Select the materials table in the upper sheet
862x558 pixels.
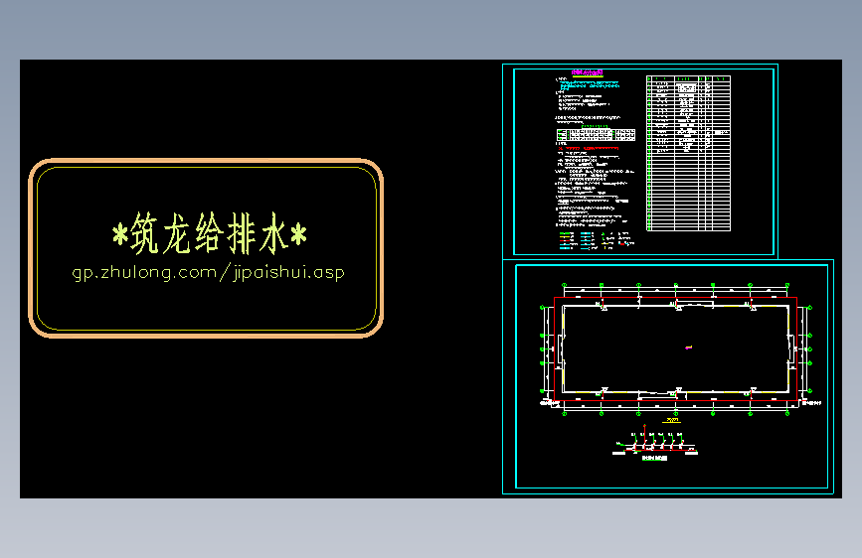[x=688, y=153]
